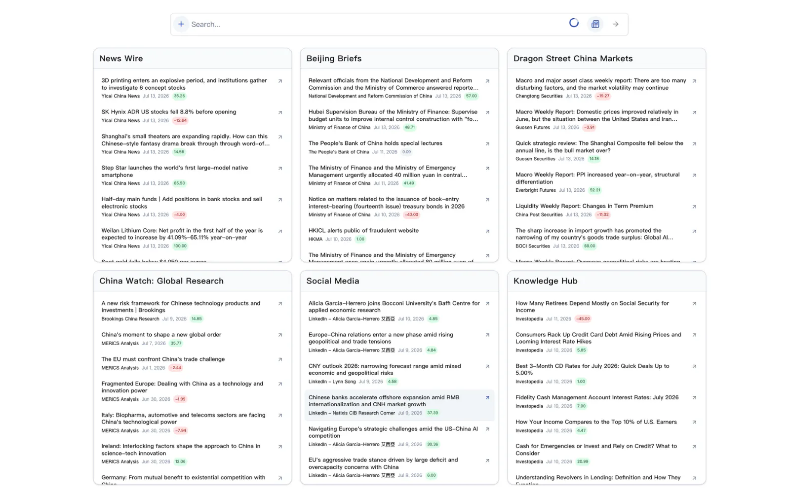
Task: Click the -19.27 badge under Chengtong Securities report
Action: pos(603,96)
